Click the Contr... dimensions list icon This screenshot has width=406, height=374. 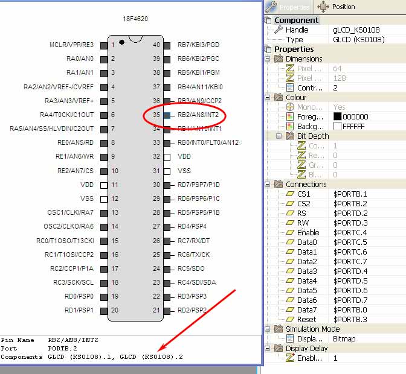(290, 88)
